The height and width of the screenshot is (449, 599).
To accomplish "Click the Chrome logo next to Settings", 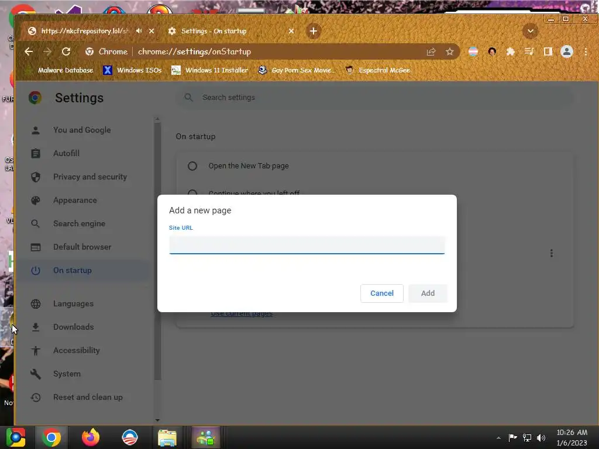I will coord(35,98).
